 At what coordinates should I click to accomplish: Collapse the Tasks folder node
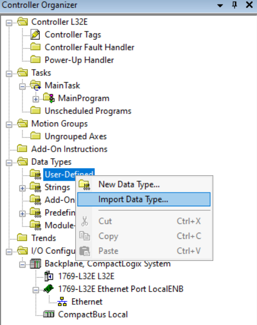[9, 74]
